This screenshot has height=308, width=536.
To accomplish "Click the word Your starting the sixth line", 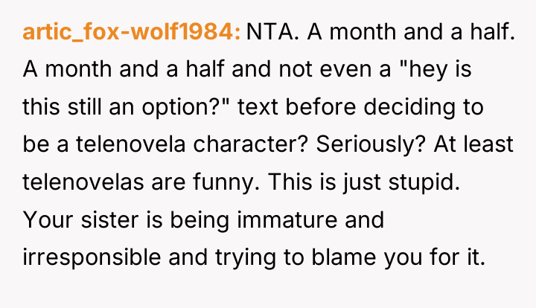I will click(48, 219).
